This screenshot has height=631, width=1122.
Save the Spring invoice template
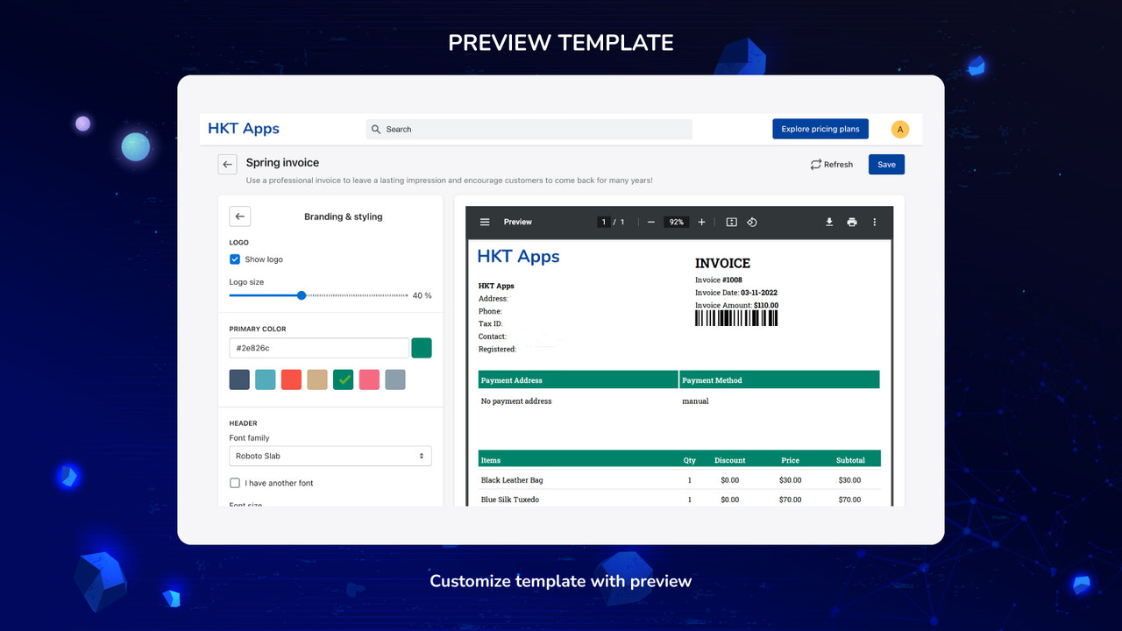pyautogui.click(x=886, y=164)
